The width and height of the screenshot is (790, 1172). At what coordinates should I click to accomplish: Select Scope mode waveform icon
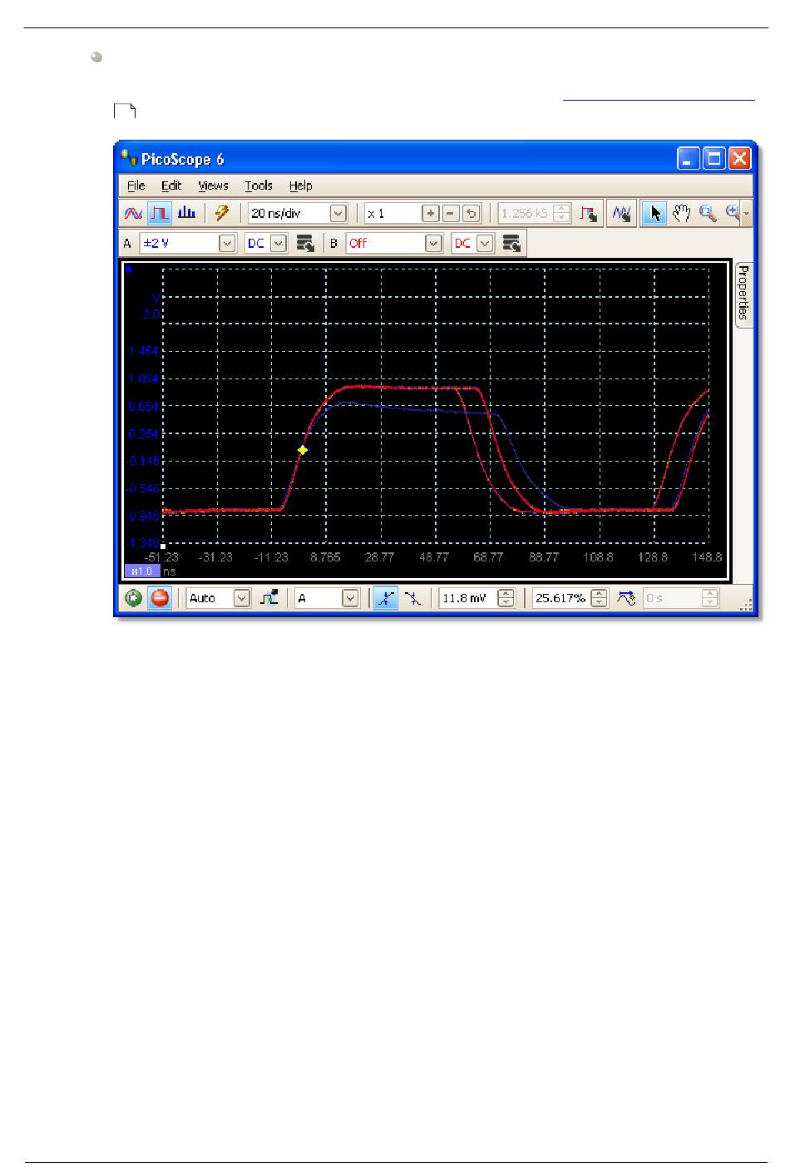(133, 213)
